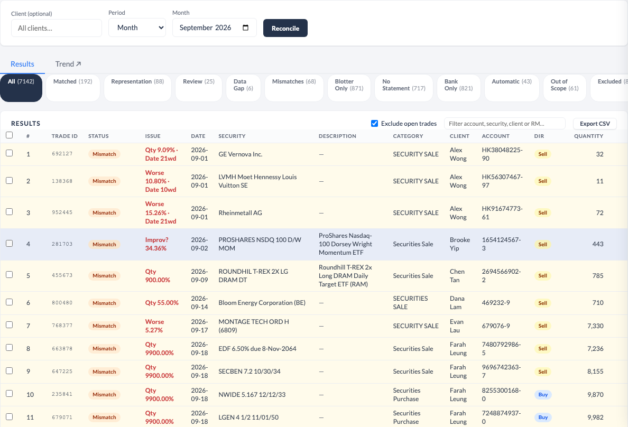This screenshot has width=628, height=427.
Task: Select the Review (25) filter chip
Action: click(199, 88)
